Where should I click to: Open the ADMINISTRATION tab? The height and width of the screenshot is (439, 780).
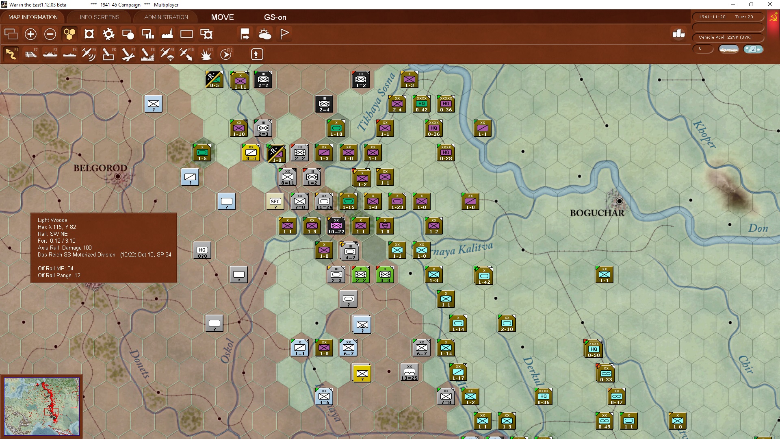[x=166, y=17]
